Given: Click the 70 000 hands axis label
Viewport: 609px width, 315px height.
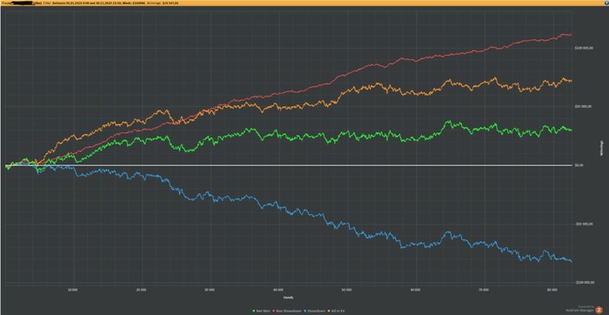Looking at the screenshot, I should (484, 290).
